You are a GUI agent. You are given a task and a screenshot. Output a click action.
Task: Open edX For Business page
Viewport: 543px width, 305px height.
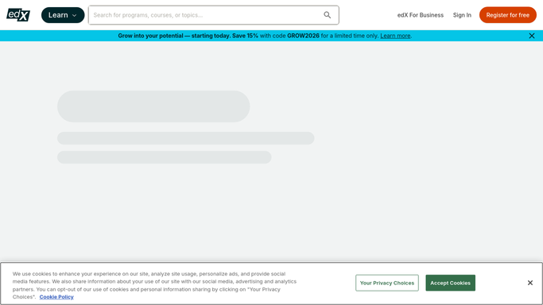pos(420,15)
